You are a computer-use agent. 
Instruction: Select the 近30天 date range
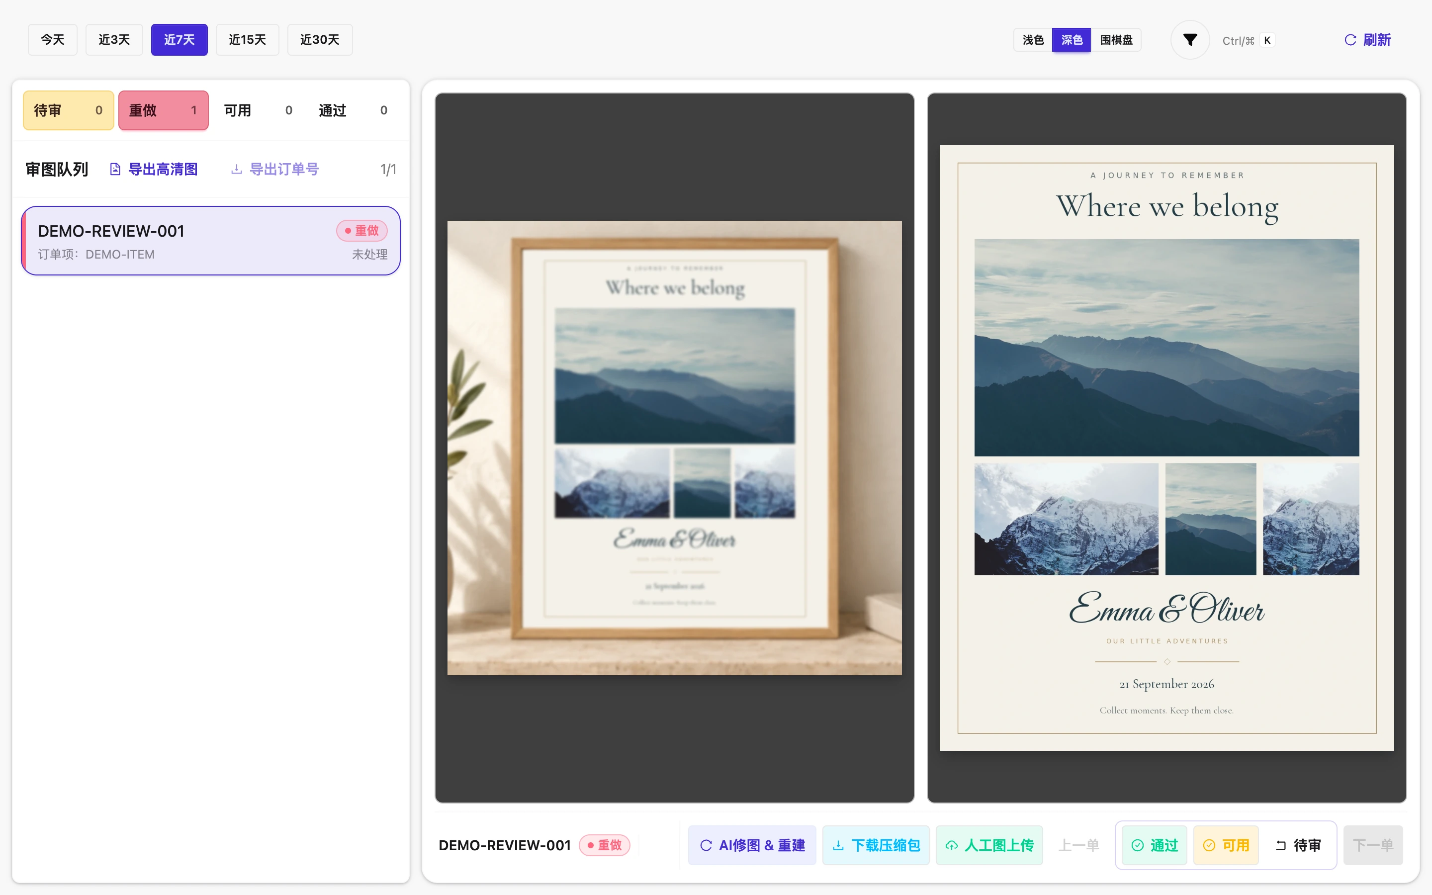320,40
